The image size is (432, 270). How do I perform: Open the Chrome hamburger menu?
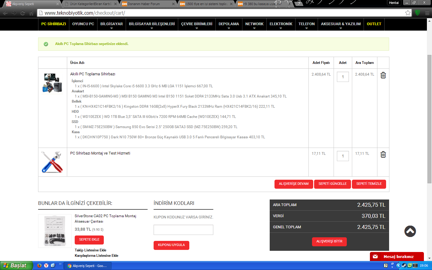click(427, 13)
